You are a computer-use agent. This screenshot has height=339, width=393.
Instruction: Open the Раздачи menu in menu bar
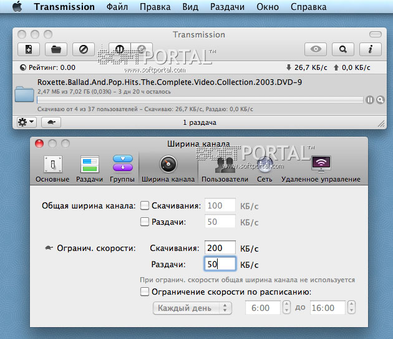coord(227,7)
